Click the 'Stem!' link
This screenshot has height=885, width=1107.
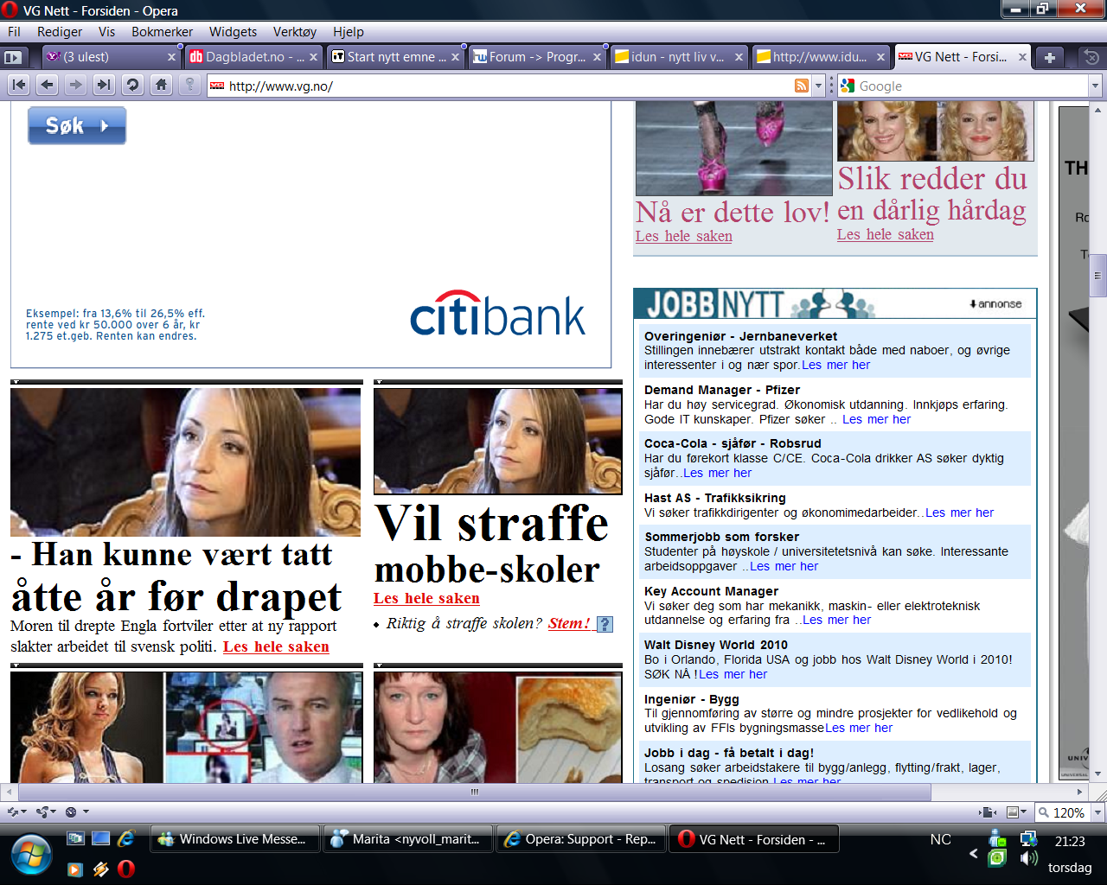pos(569,623)
